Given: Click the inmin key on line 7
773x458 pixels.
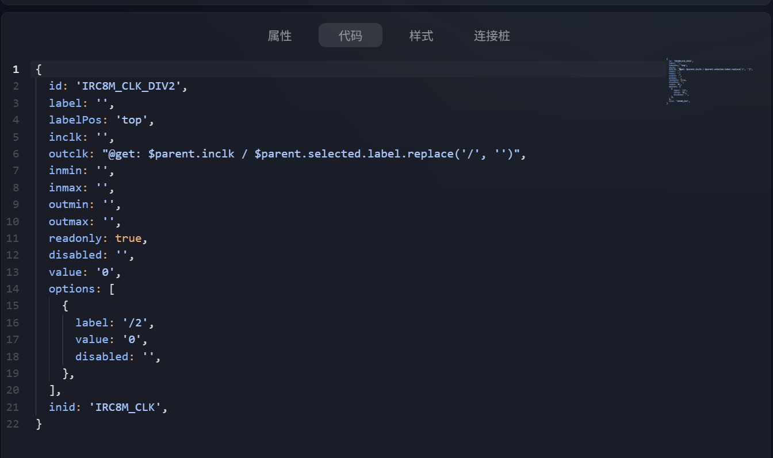Looking at the screenshot, I should point(65,171).
